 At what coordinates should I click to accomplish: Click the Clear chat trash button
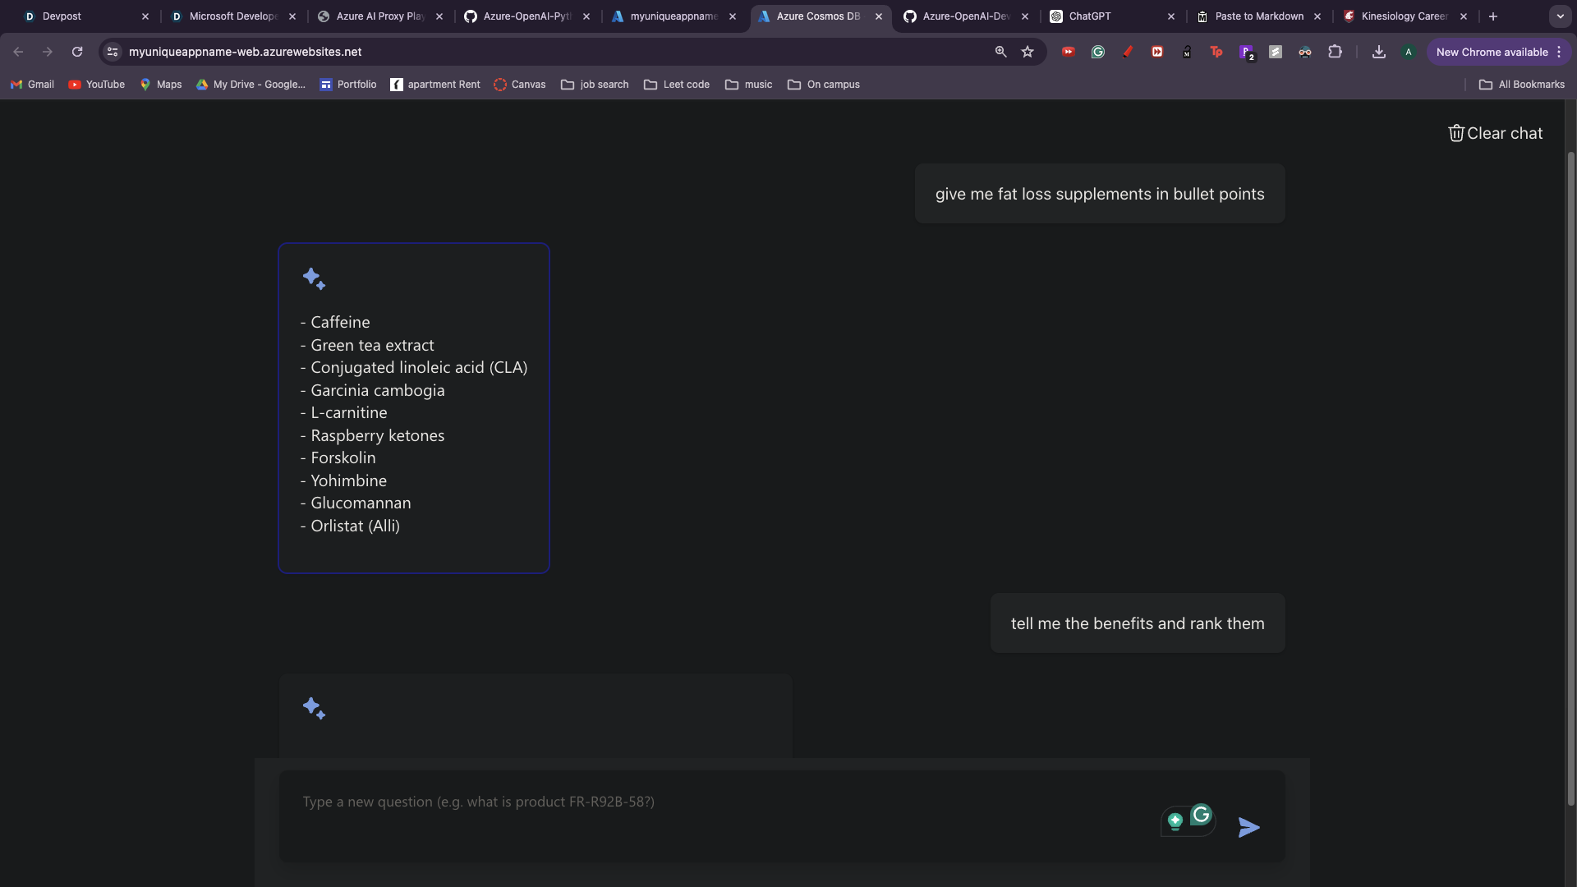[1495, 133]
